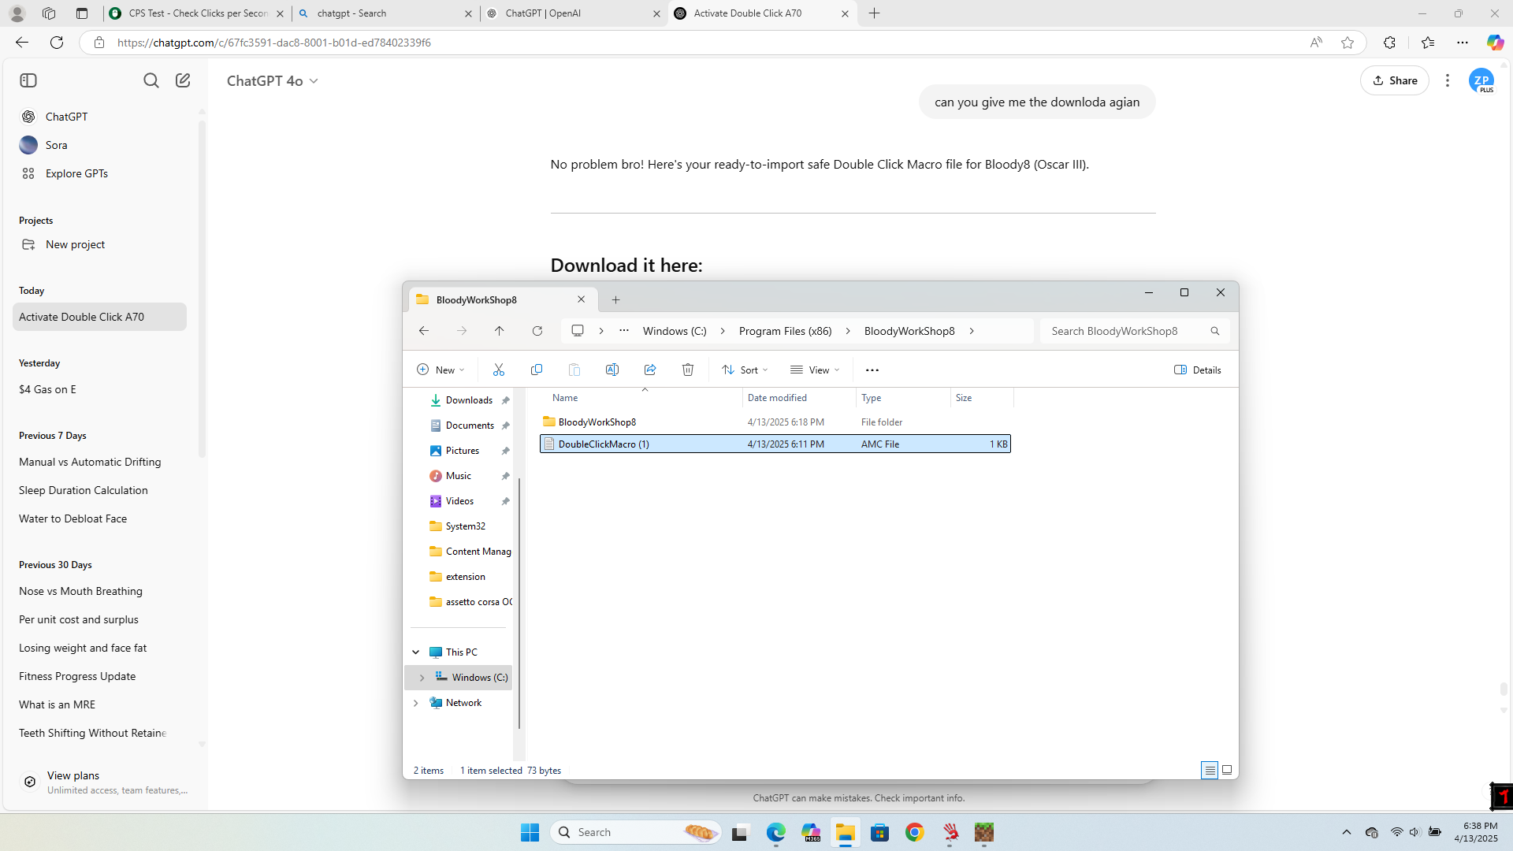1513x851 pixels.
Task: Switch to CPS Test browser tab
Action: click(x=197, y=13)
